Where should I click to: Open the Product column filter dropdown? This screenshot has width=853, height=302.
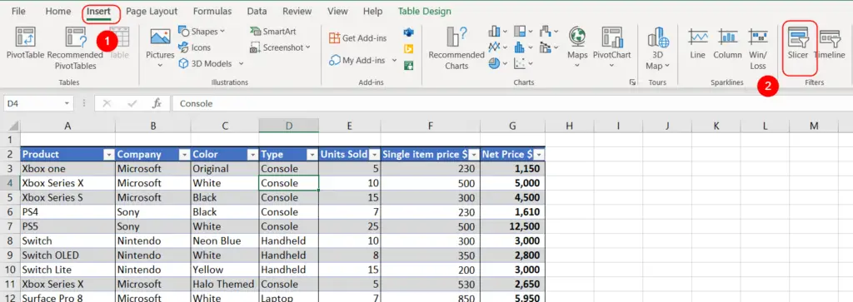109,155
